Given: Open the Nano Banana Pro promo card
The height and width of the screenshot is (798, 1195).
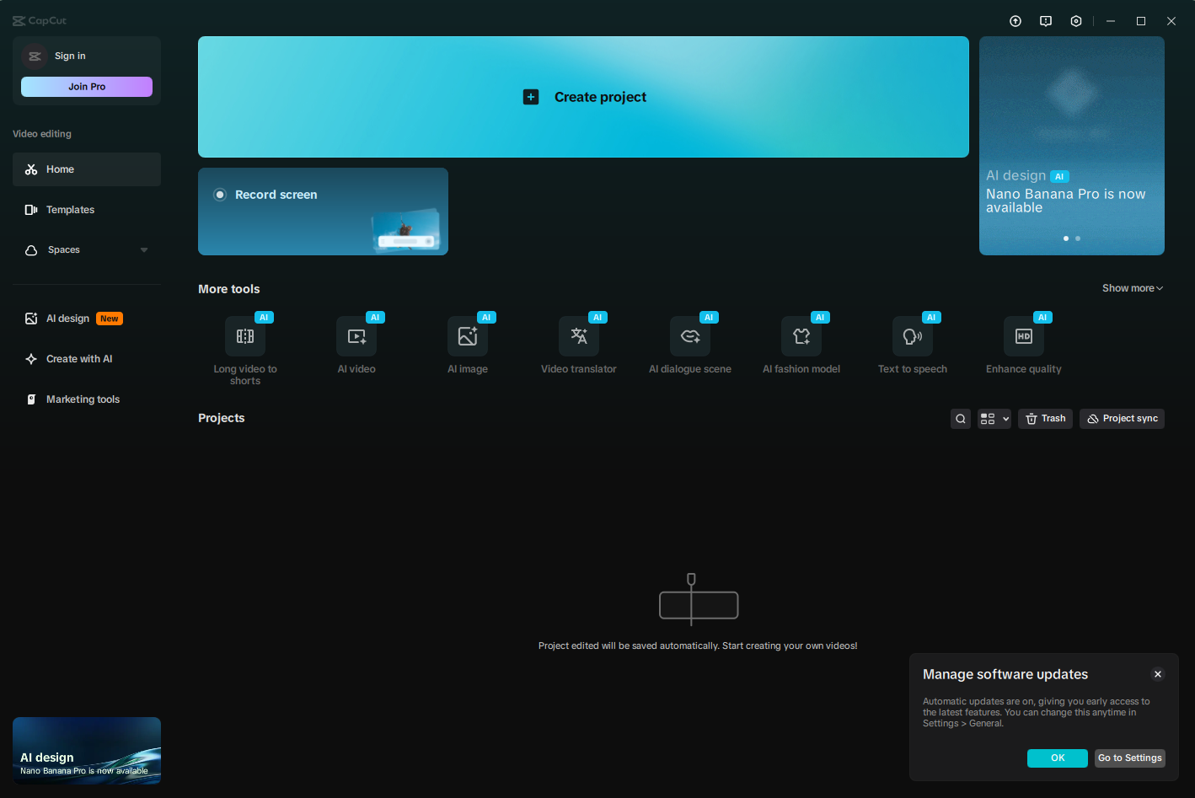Looking at the screenshot, I should coord(1072,146).
